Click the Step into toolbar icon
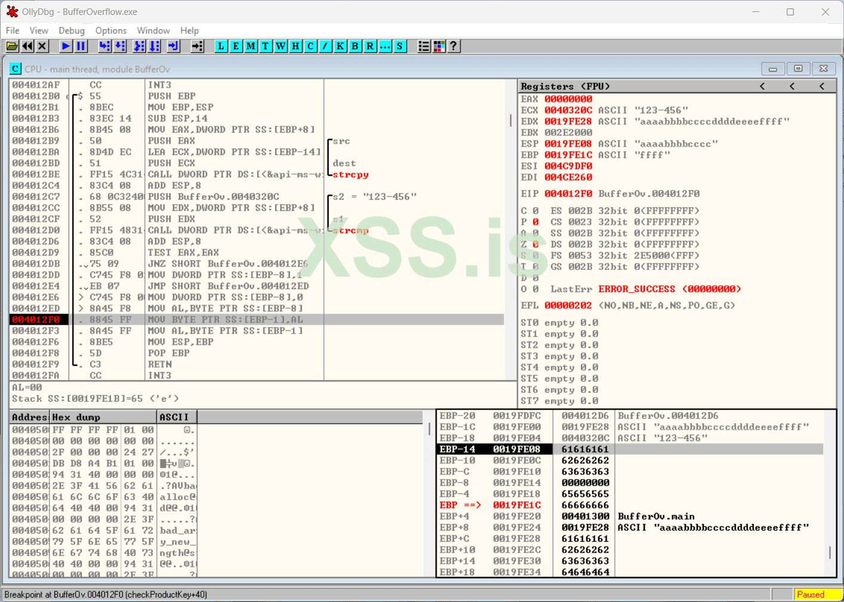844x602 pixels. coord(105,46)
